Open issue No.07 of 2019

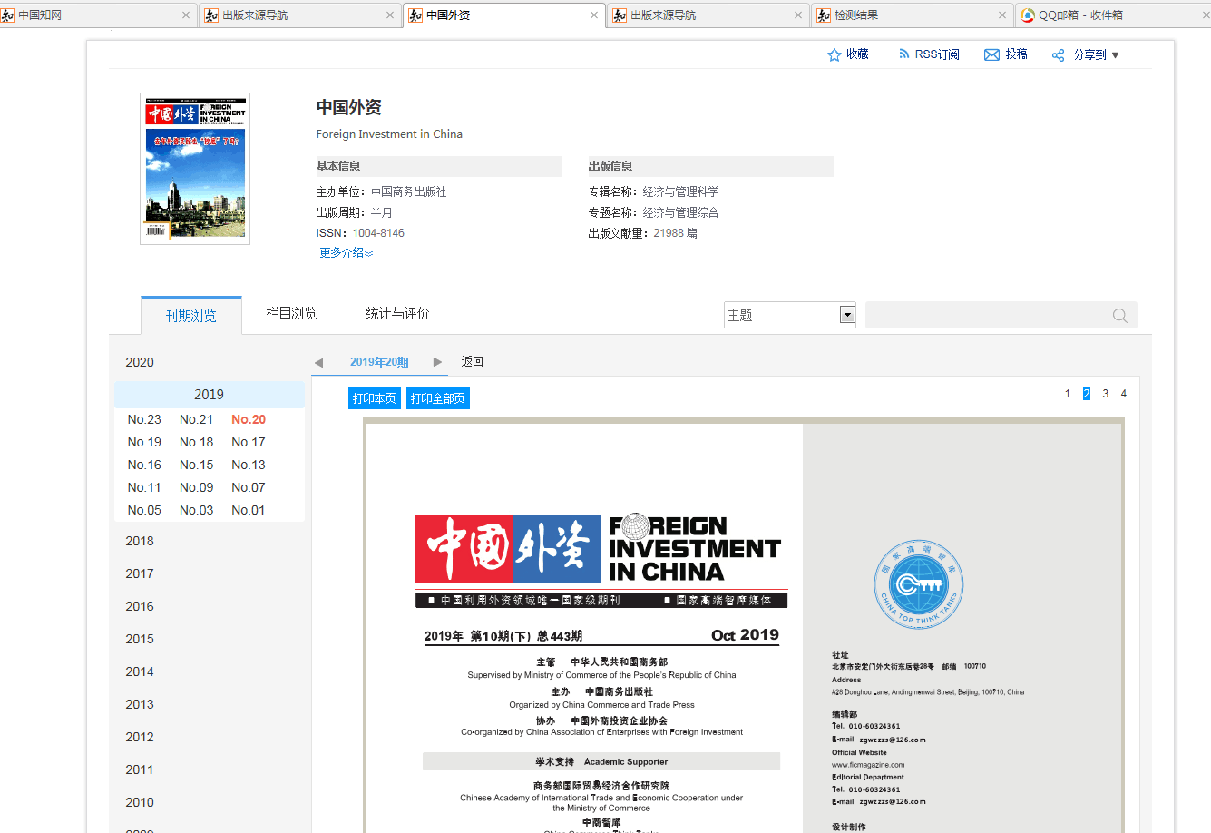[249, 487]
